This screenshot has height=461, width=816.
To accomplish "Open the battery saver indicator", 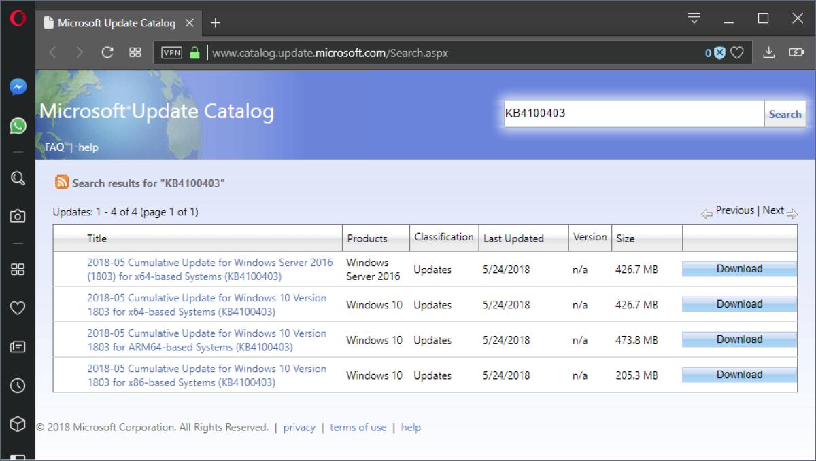I will point(796,52).
